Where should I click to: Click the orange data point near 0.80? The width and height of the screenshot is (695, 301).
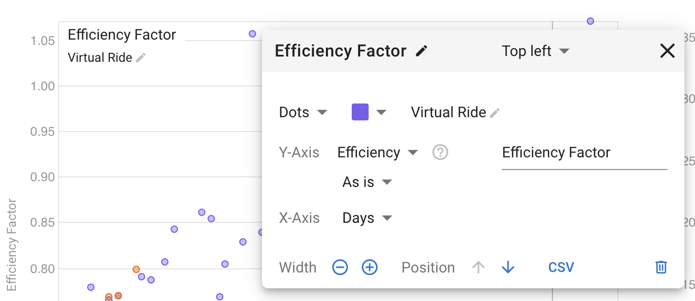point(136,269)
